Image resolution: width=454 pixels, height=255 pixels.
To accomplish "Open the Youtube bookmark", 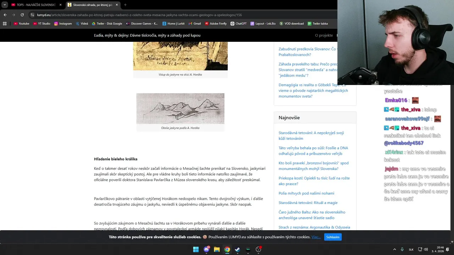I will pyautogui.click(x=21, y=24).
